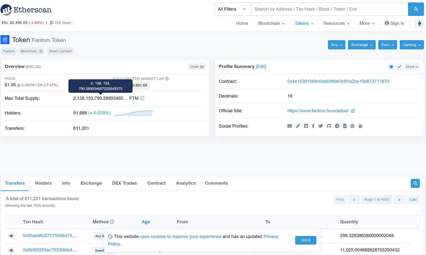Expand the Tokens nav menu
This screenshot has height=255, width=426.
(304, 23)
